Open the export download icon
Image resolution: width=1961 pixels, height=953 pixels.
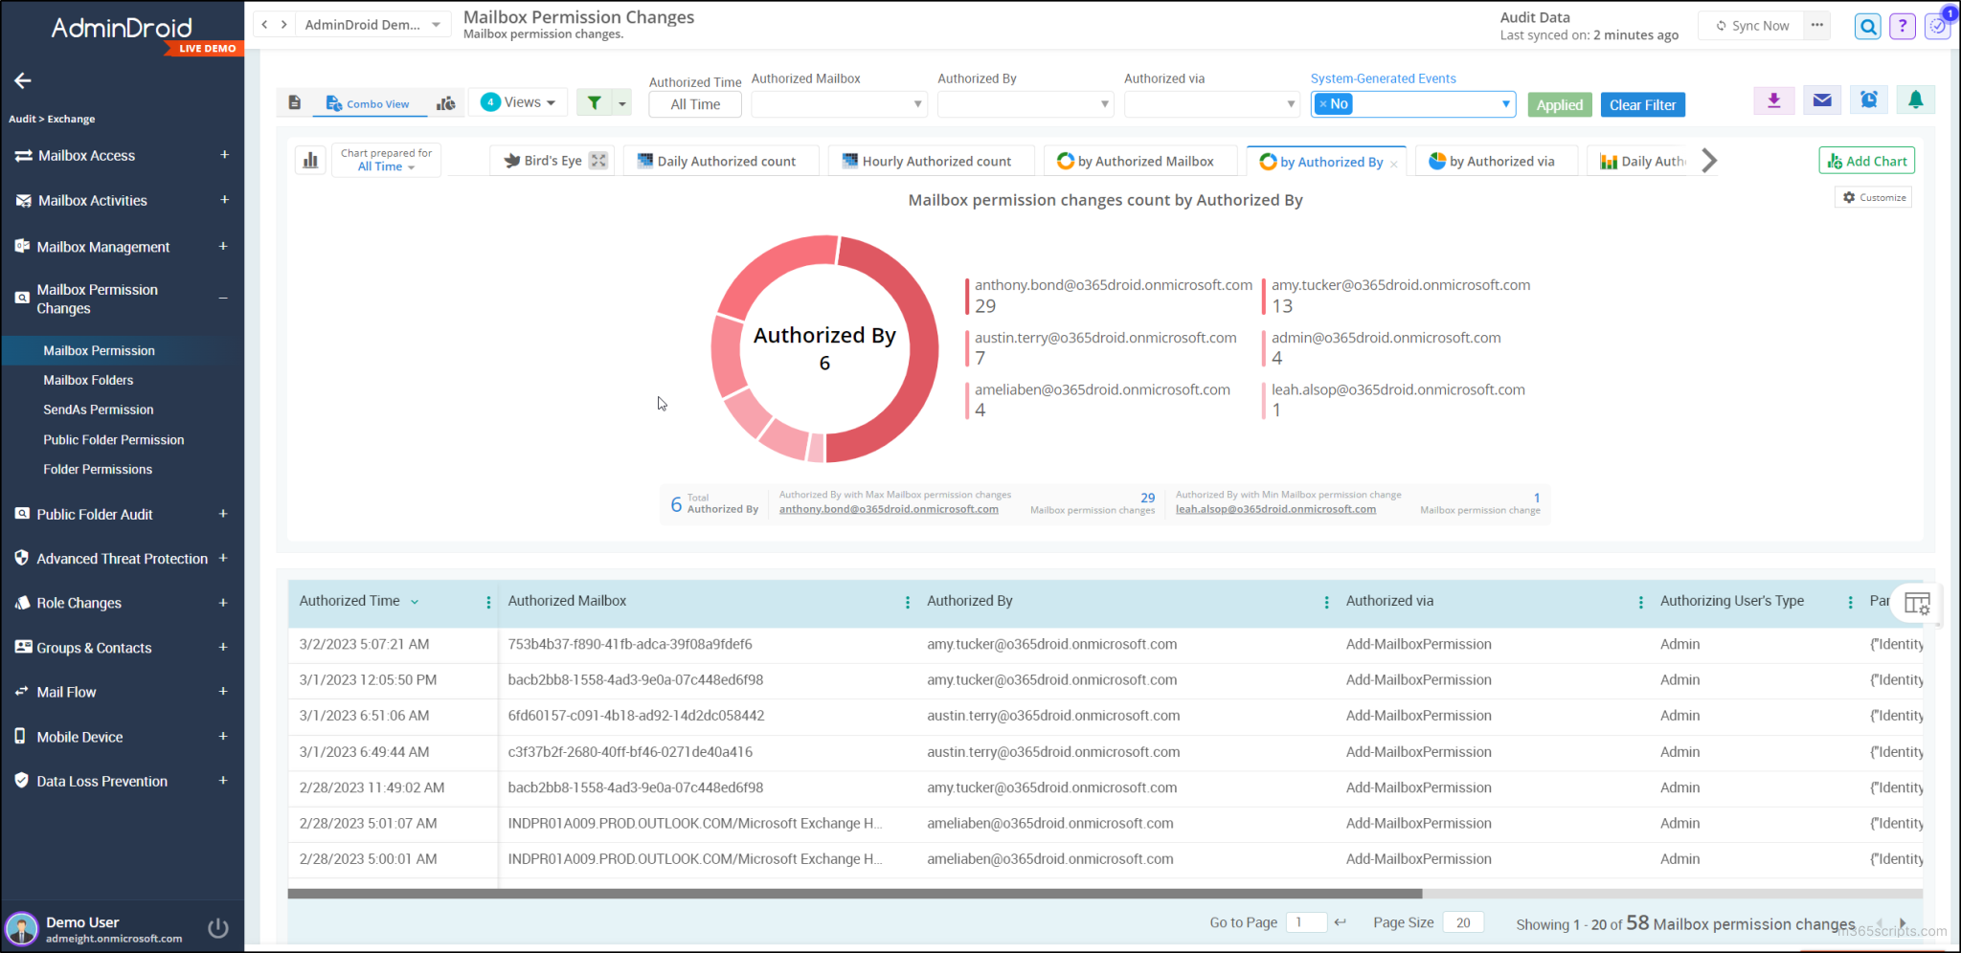pos(1773,100)
